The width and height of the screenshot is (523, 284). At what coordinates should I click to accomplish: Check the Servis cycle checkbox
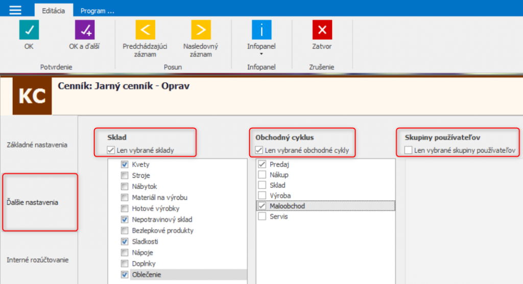tap(262, 216)
